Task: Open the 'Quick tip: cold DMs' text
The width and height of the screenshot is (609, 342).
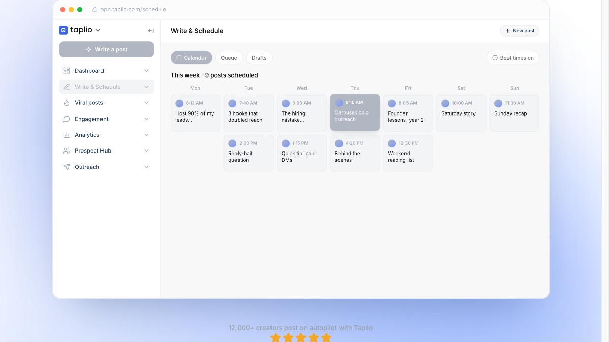Action: (x=298, y=157)
